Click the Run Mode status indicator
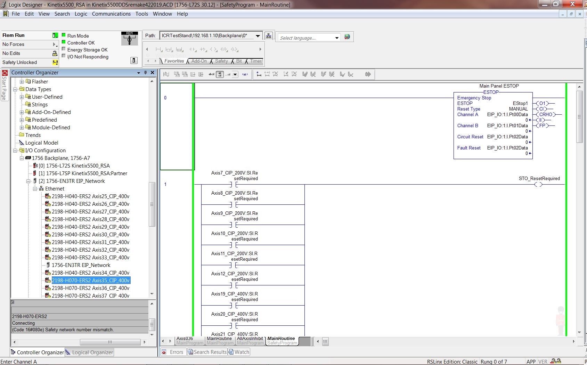Viewport: 587px width, 365px height. click(x=64, y=35)
